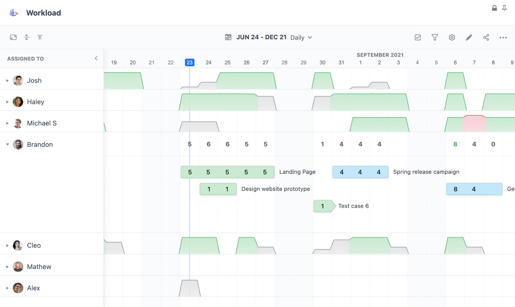Open the filter funnel icon
Screen dimensions: 515x307
click(x=435, y=37)
